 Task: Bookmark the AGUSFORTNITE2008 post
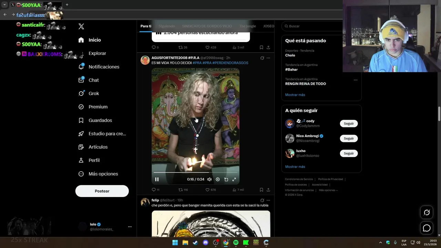pos(261,190)
